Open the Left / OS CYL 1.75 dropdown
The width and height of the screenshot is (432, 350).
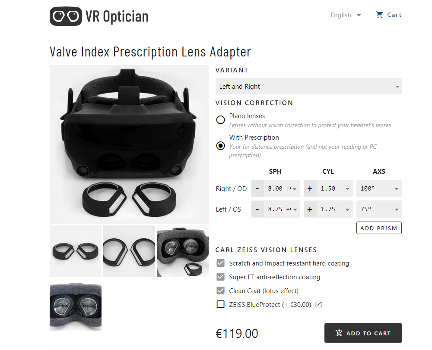click(335, 209)
